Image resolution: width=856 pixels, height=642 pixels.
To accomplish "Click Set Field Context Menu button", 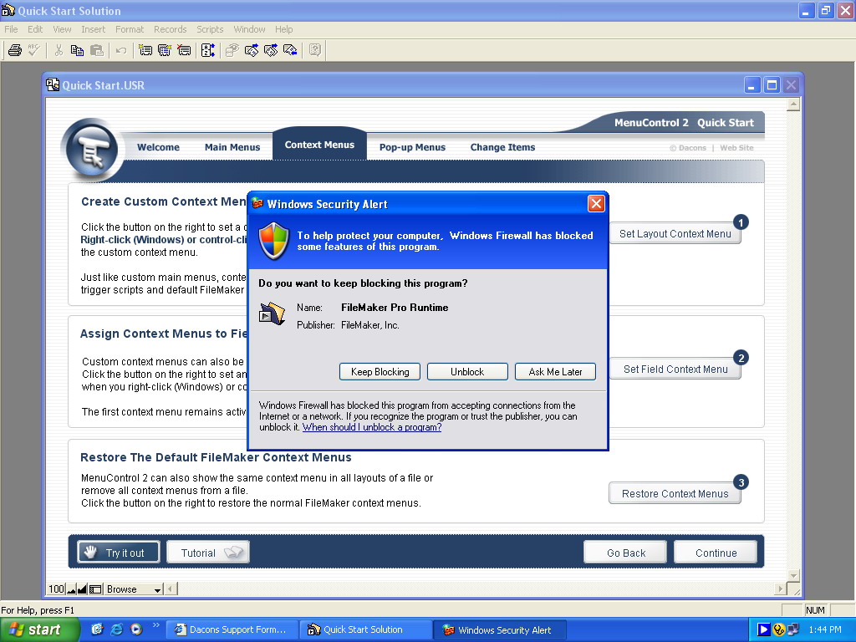I will point(675,369).
